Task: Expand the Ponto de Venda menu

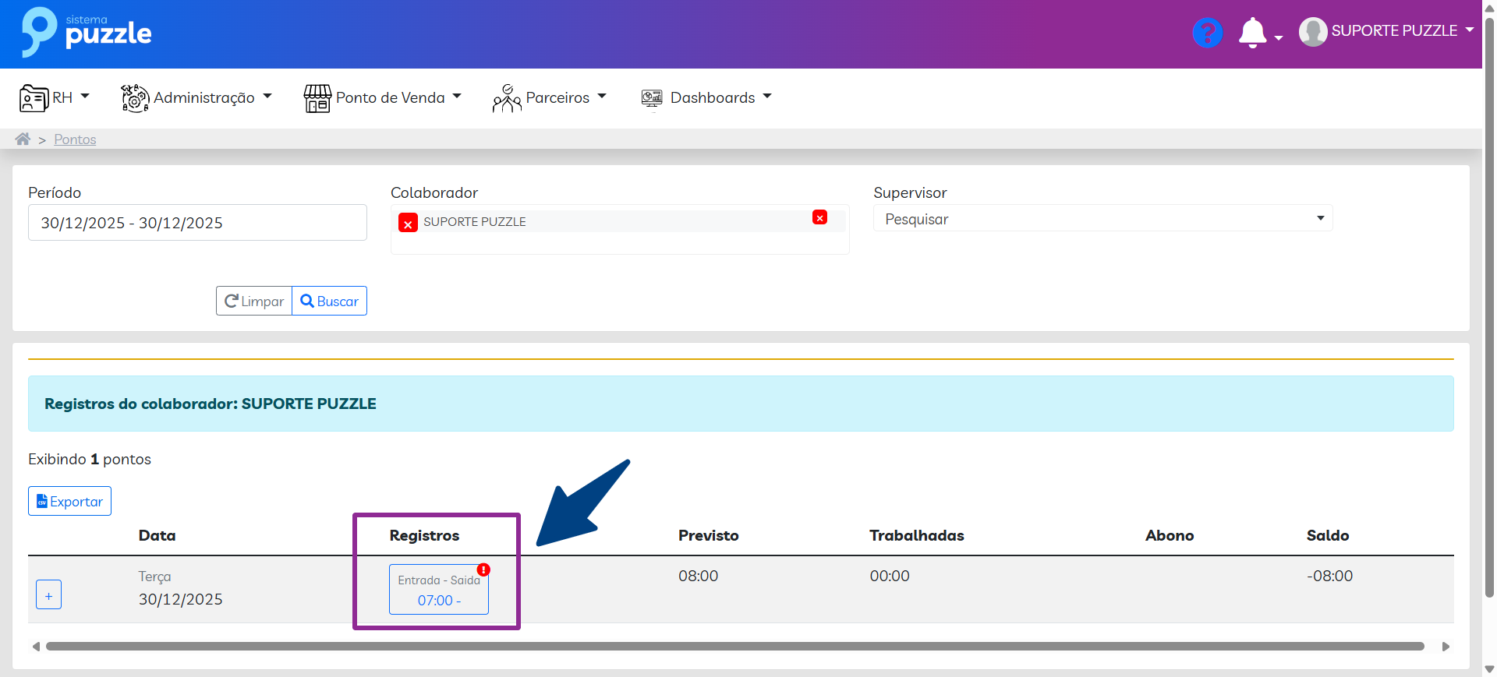Action: pyautogui.click(x=383, y=97)
